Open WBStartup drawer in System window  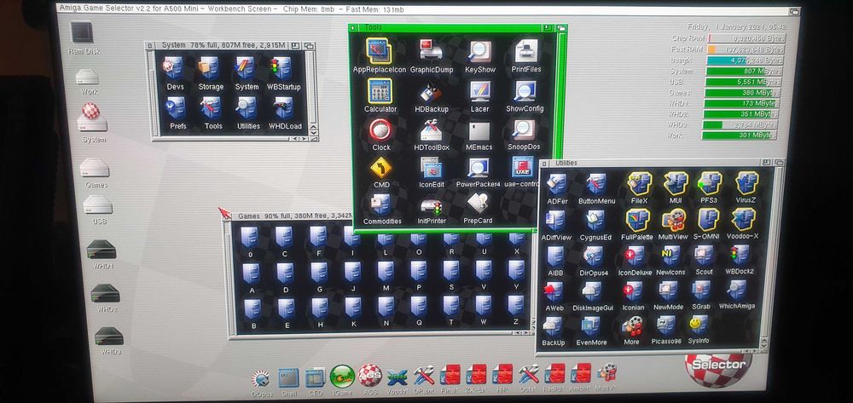tap(283, 69)
